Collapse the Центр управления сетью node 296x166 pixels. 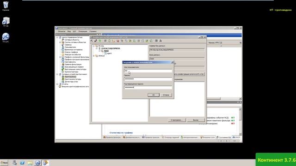57,37
